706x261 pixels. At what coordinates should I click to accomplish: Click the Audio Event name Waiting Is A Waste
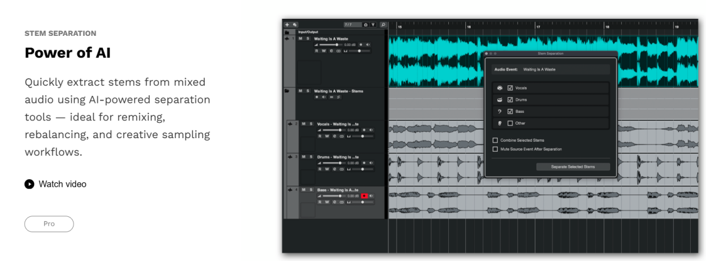coord(539,69)
